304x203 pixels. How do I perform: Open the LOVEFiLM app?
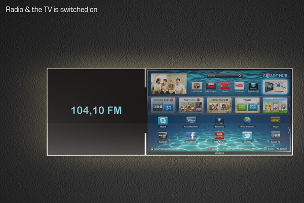pos(197,86)
